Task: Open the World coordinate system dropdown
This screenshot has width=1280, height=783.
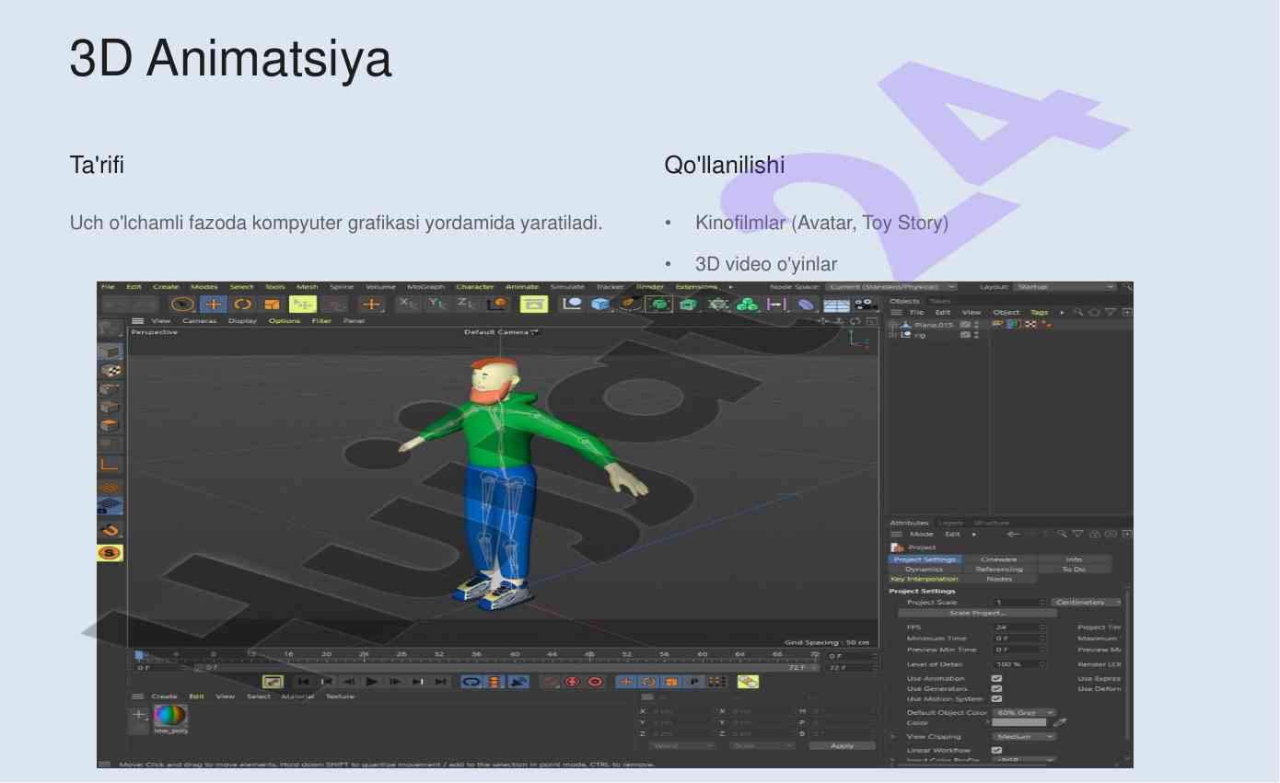Action: (x=682, y=745)
